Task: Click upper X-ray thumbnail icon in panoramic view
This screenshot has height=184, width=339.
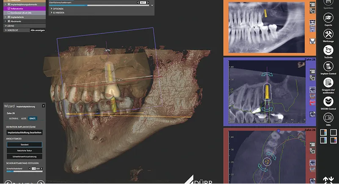Action: tap(312, 22)
